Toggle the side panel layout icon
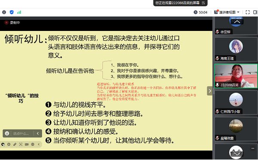Viewport: 258px width, 160px height. pos(255,12)
